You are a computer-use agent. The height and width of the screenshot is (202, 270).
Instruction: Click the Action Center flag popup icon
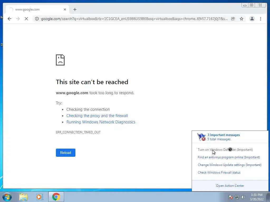coord(201,137)
